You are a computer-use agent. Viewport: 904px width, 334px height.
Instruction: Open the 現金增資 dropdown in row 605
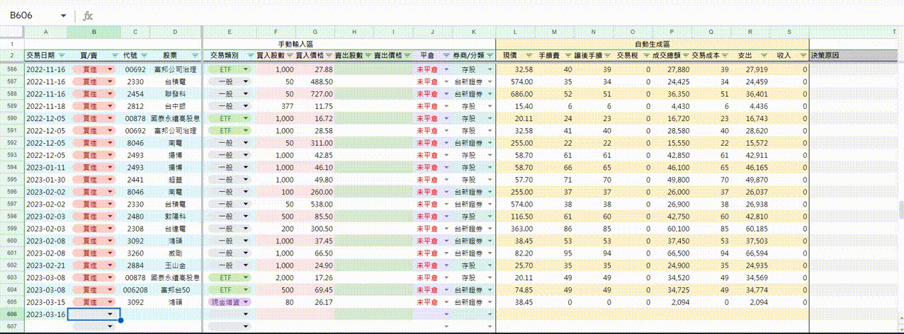click(x=246, y=301)
